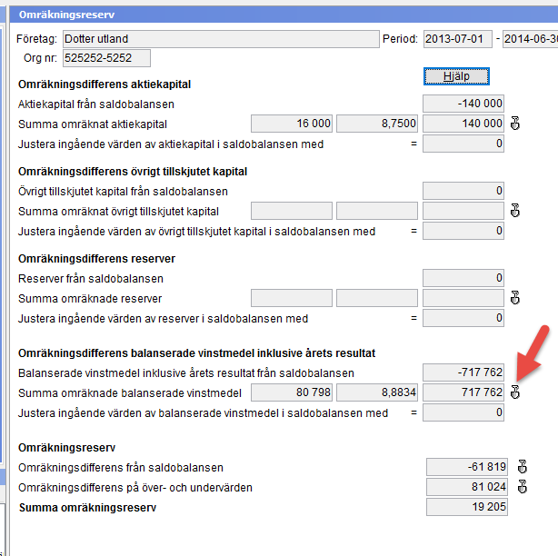The height and width of the screenshot is (556, 558).
Task: Click label Summa omräknade reserver
Action: [x=90, y=299]
